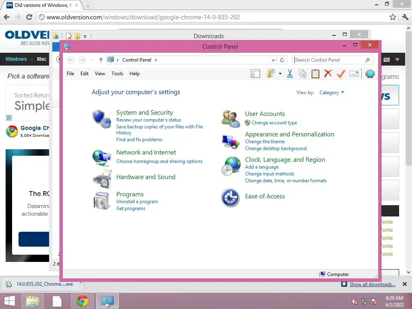
Task: Open Uninstall a program
Action: point(137,202)
